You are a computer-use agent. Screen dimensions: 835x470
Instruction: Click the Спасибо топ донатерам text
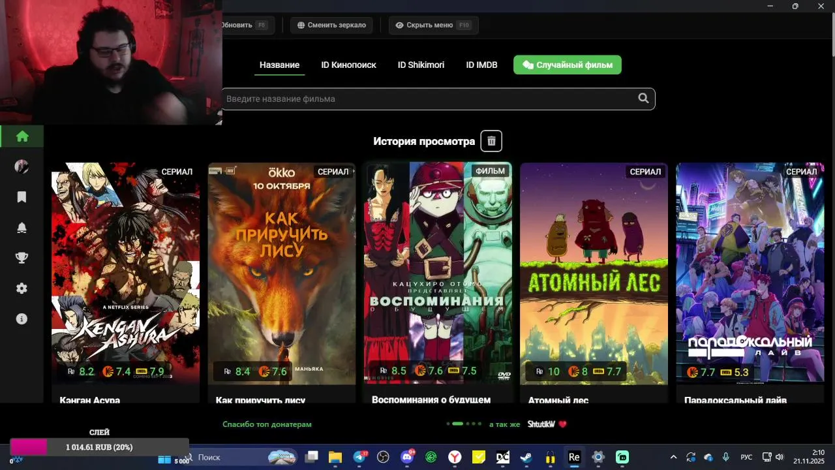point(267,424)
